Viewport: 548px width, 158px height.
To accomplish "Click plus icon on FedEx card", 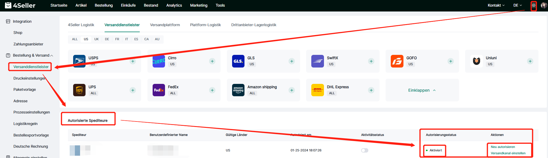I will 212,90.
